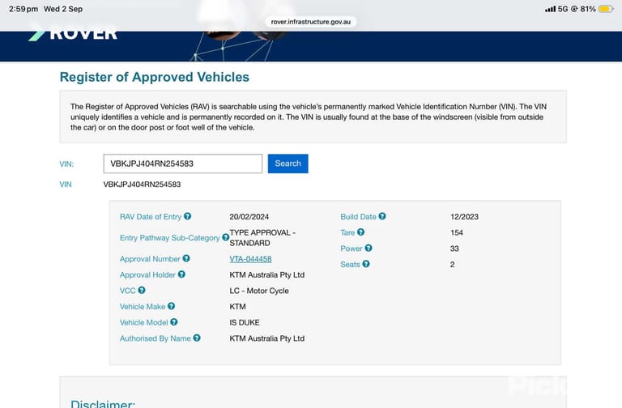Open help icon beside Approval Number
The image size is (622, 408).
[x=186, y=258]
